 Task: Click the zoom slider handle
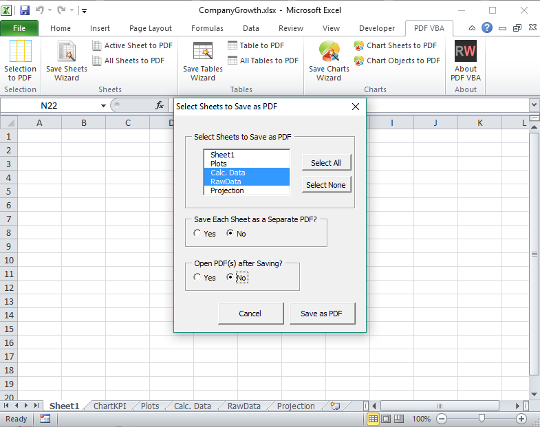482,418
